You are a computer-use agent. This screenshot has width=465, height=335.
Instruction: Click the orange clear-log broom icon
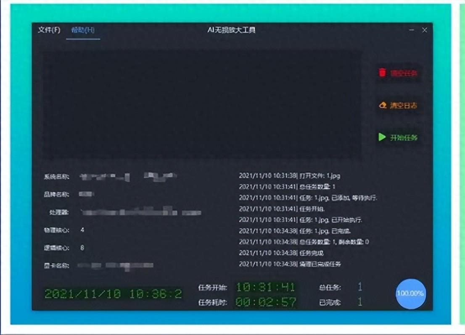(383, 104)
